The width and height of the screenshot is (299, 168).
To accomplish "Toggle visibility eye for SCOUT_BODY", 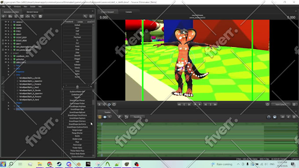I will pos(6,37).
